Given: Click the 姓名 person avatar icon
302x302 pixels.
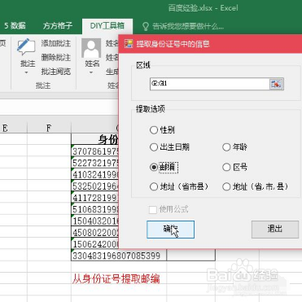Looking at the screenshot, I should 91,48.
